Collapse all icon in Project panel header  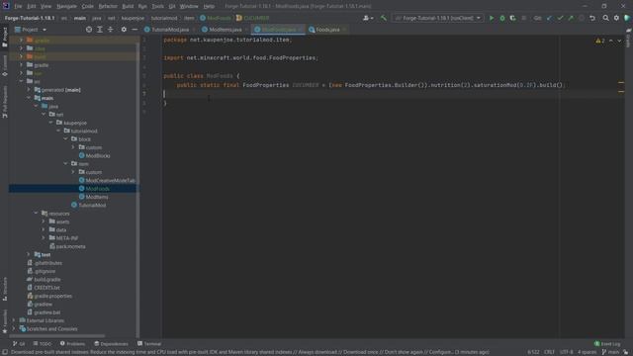click(x=110, y=30)
